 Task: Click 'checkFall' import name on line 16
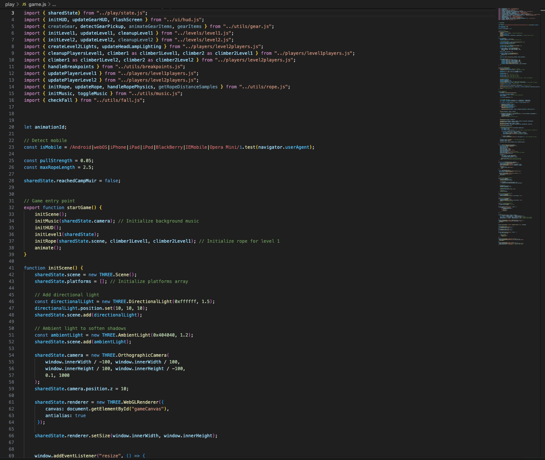tap(60, 100)
